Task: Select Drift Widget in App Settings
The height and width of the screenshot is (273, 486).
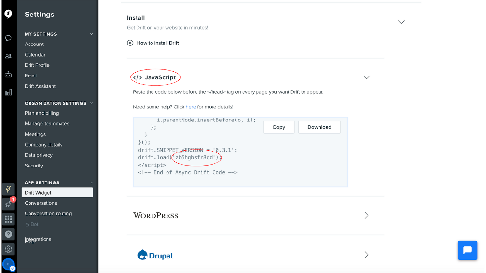Action: point(57,193)
